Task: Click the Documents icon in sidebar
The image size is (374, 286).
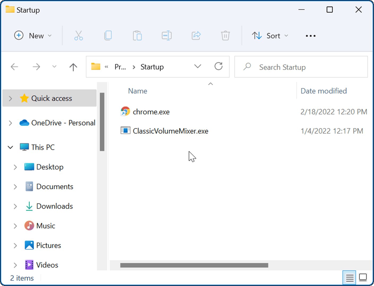Action: pyautogui.click(x=29, y=186)
